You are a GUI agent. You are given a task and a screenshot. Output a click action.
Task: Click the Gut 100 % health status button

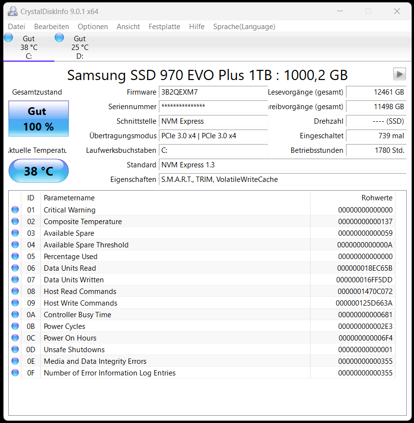tap(39, 118)
